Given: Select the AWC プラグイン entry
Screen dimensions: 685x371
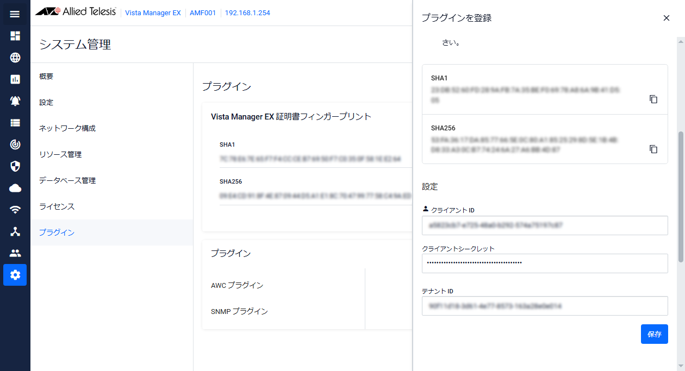Looking at the screenshot, I should 237,285.
